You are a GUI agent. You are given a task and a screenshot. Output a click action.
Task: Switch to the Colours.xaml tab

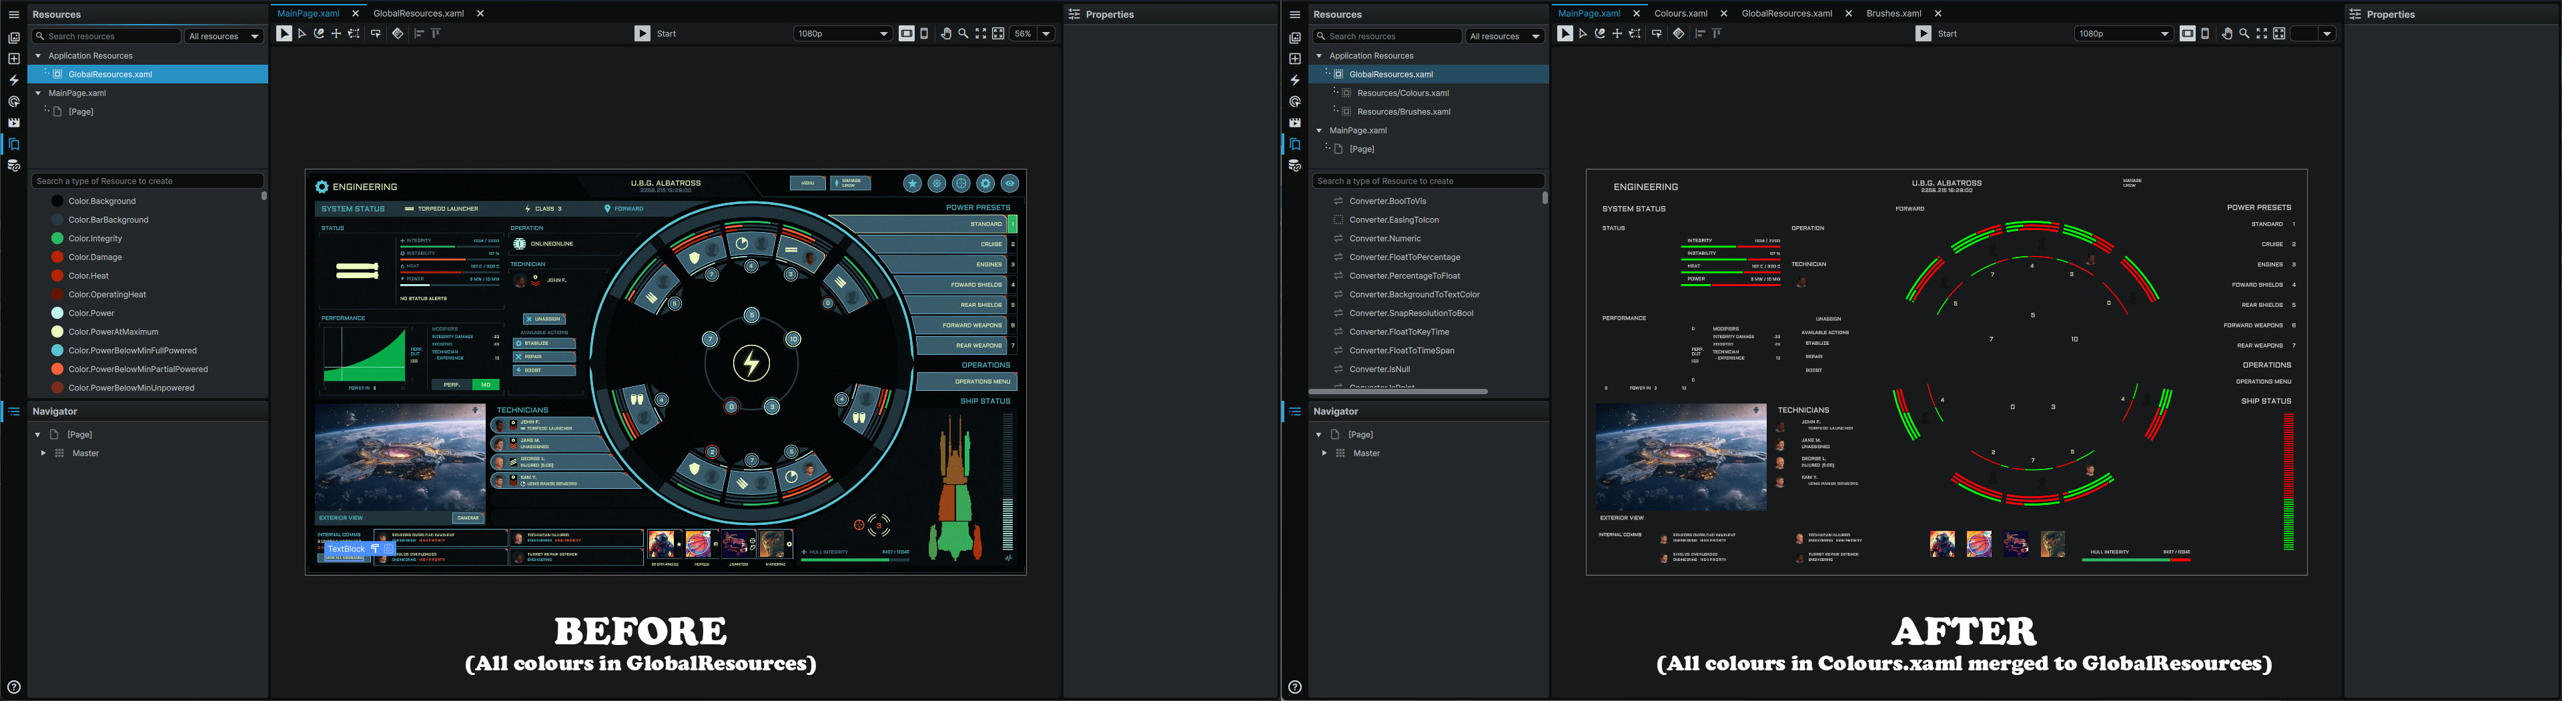(x=1680, y=14)
